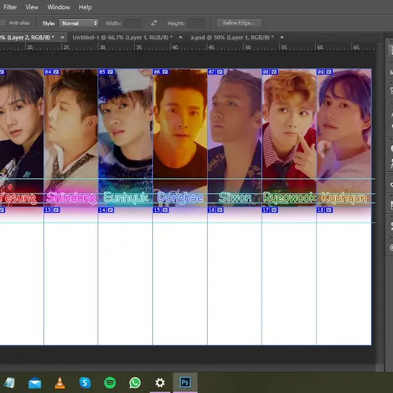
Task: Select the slice 04 number badge
Action: [48, 72]
